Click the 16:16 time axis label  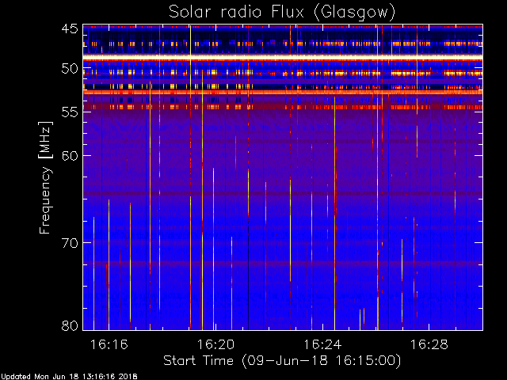(109, 344)
